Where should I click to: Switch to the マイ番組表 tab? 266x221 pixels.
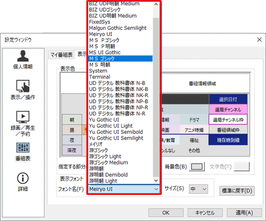click(x=61, y=55)
